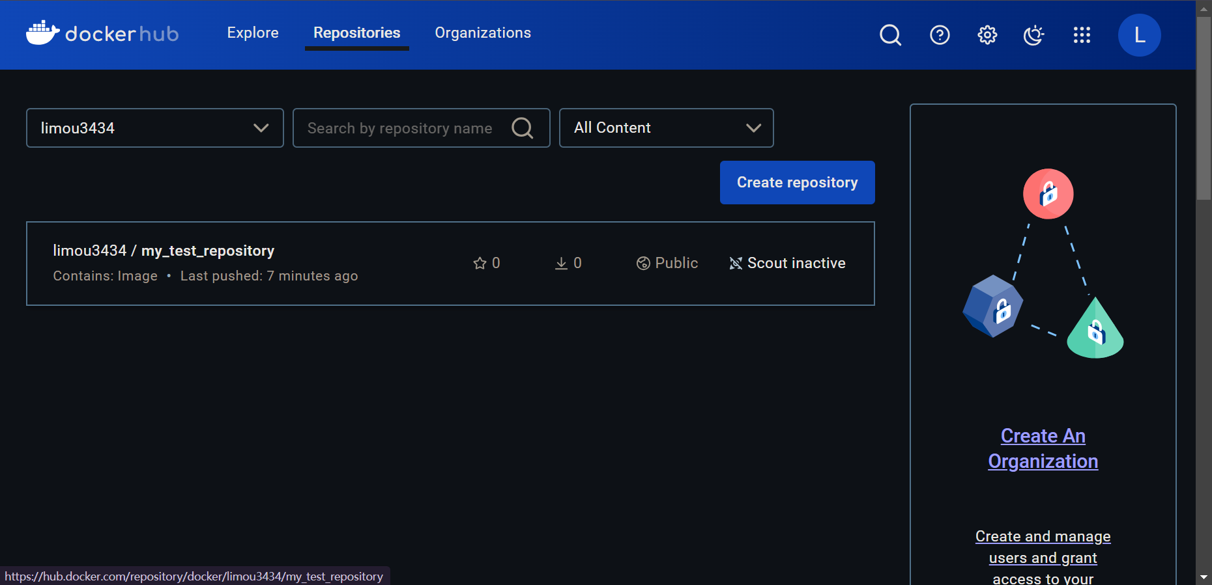This screenshot has width=1212, height=585.
Task: Click the star count icon on repository
Action: 480,263
